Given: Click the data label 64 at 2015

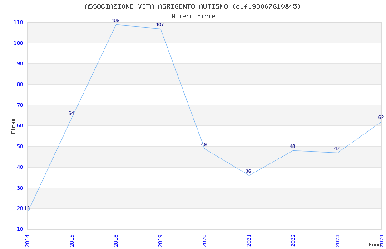Looking at the screenshot, I should coord(71,113).
